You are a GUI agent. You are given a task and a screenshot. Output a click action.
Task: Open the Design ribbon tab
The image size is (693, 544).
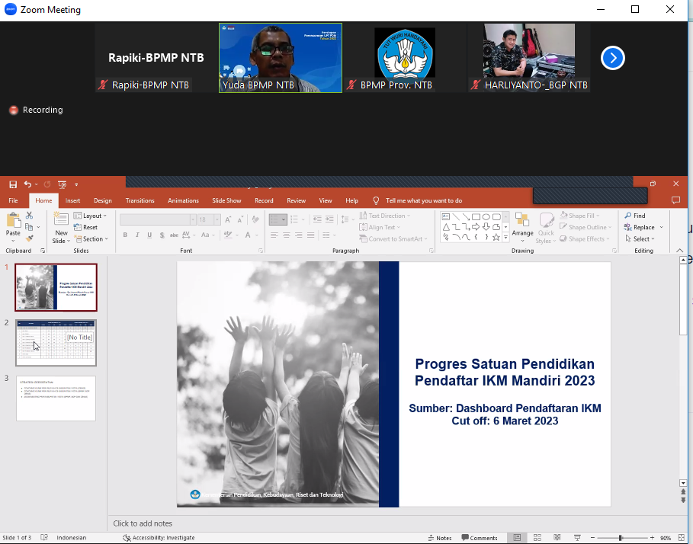[102, 200]
